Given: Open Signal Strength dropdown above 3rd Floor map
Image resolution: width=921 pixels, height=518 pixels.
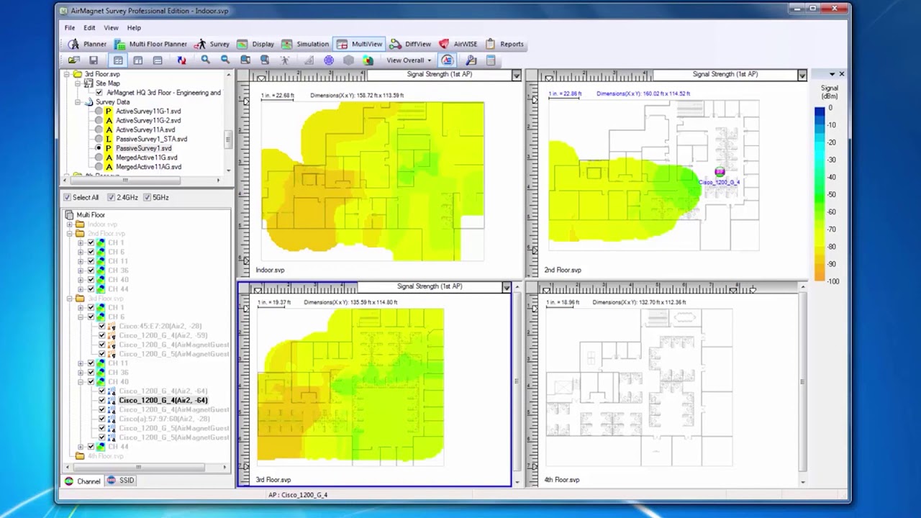Looking at the screenshot, I should click(x=507, y=287).
